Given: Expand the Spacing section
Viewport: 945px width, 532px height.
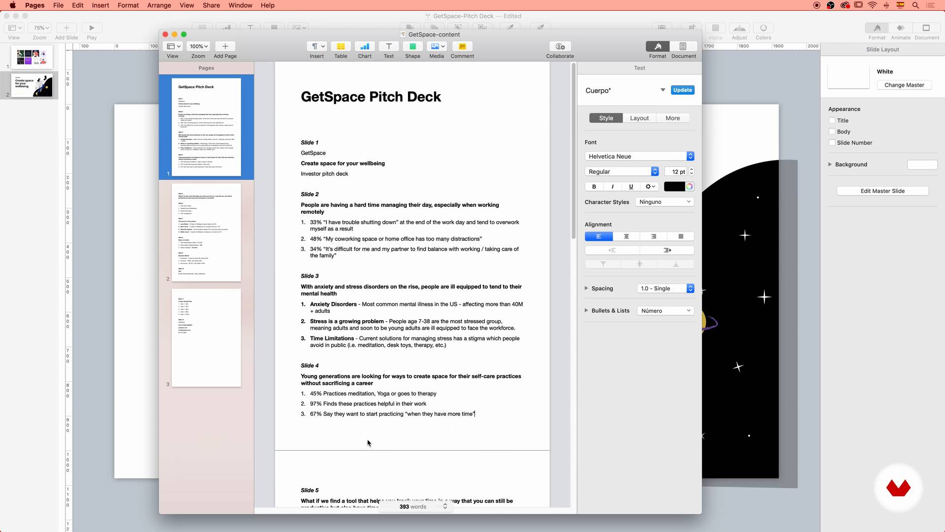Looking at the screenshot, I should coord(586,289).
